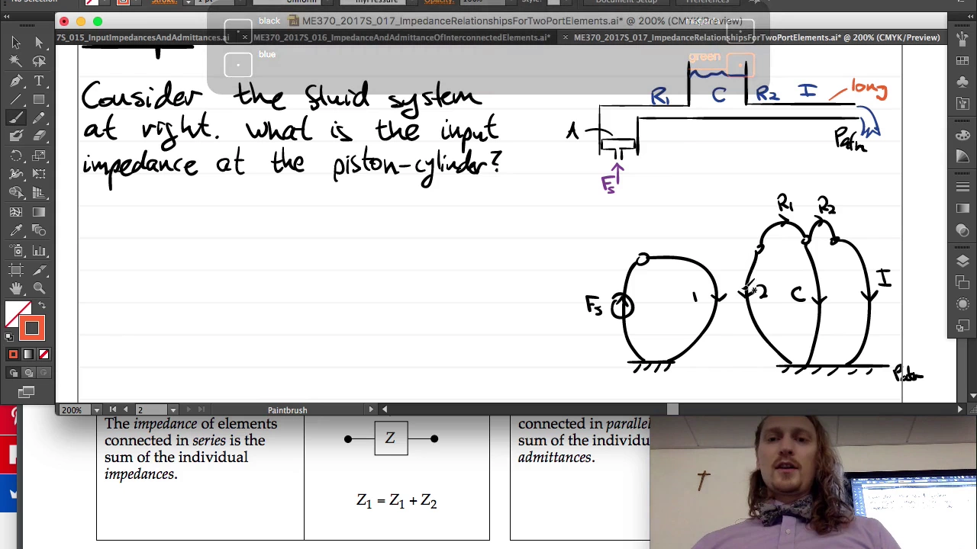Choose the Lasso tool
Image resolution: width=977 pixels, height=549 pixels.
click(x=39, y=62)
